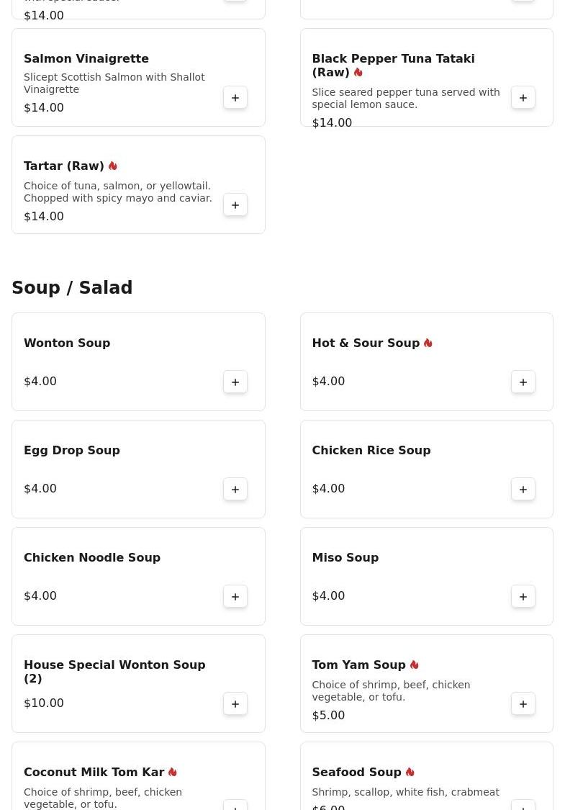Image resolution: width=565 pixels, height=810 pixels.
Task: Open Miso Soup item details
Action: [x=345, y=557]
